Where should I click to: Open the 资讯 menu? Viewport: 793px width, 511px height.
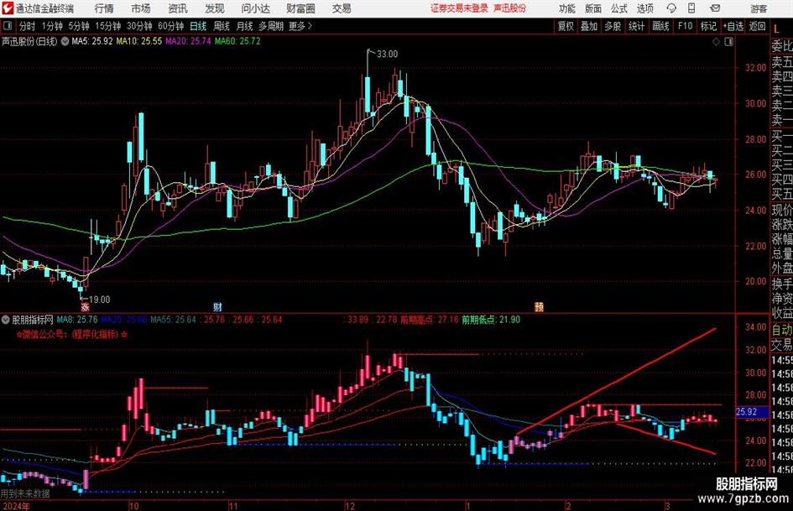178,8
